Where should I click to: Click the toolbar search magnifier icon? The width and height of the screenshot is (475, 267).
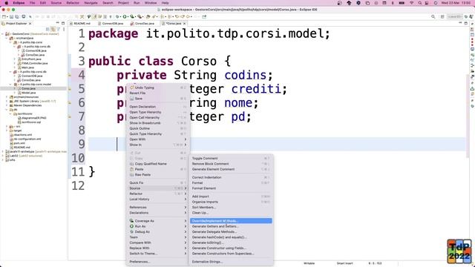tap(433, 16)
